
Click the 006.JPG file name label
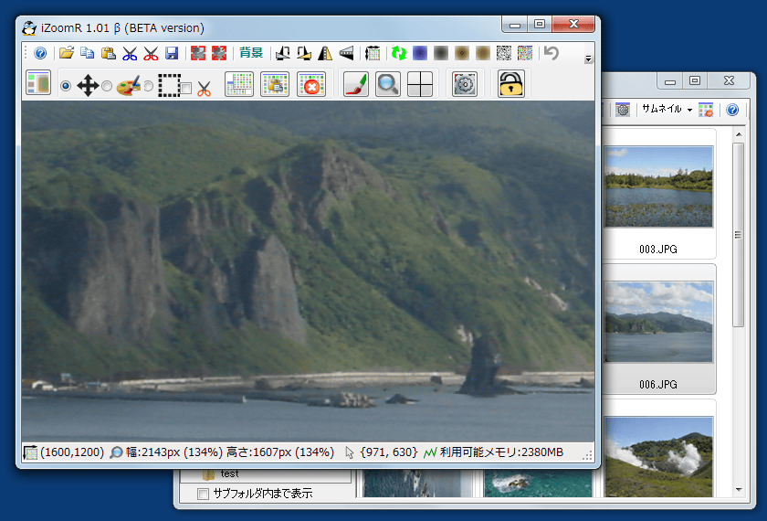658,385
